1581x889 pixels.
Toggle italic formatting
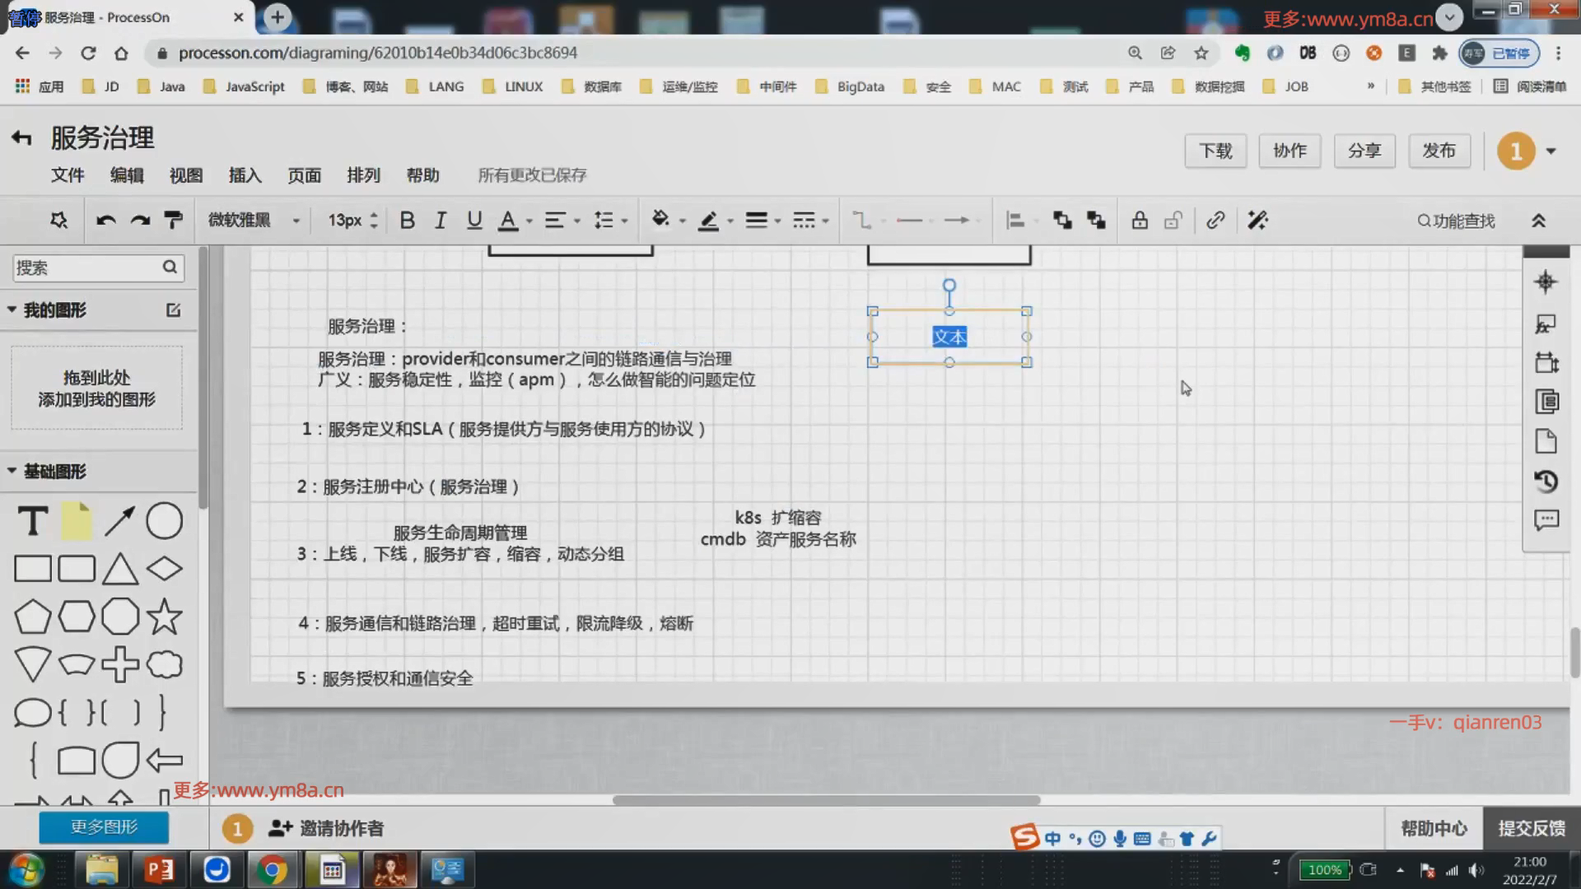tap(441, 220)
